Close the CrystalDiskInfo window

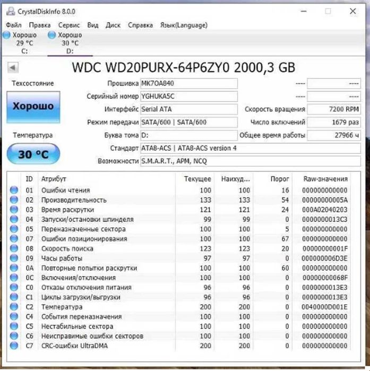[x=352, y=11]
